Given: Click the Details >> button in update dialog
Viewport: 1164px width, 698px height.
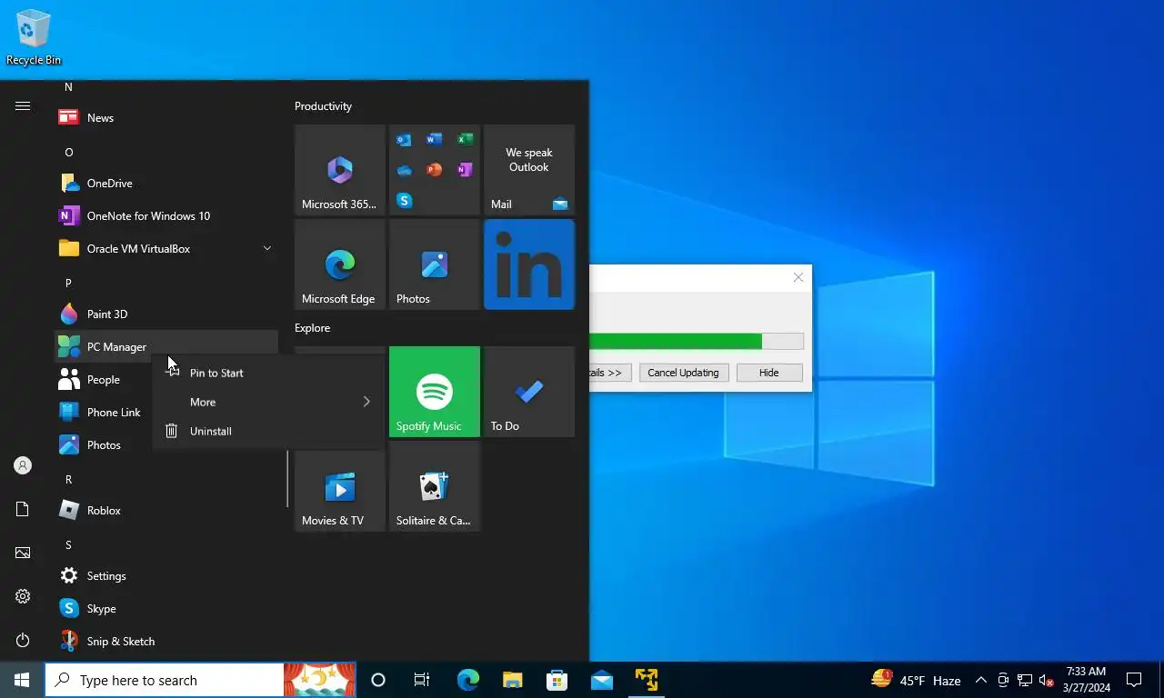Looking at the screenshot, I should pyautogui.click(x=610, y=373).
